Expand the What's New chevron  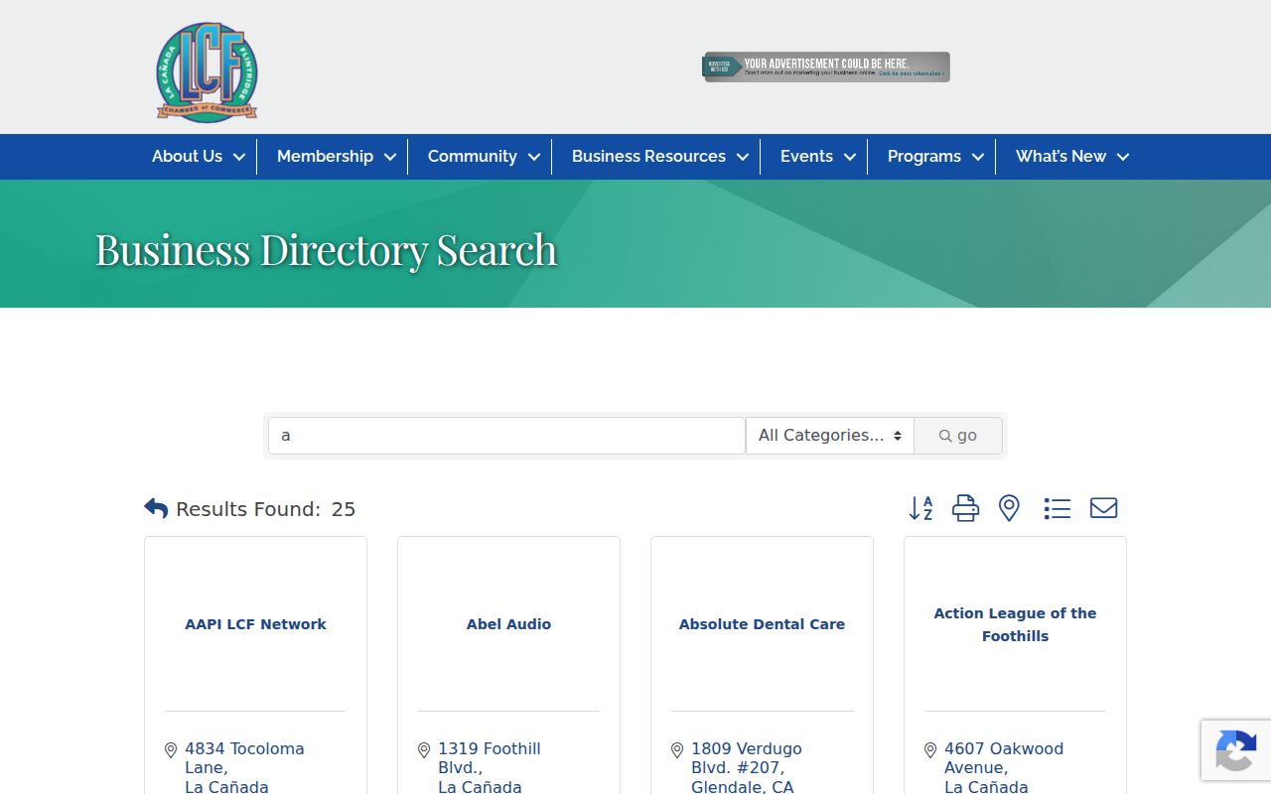coord(1123,157)
